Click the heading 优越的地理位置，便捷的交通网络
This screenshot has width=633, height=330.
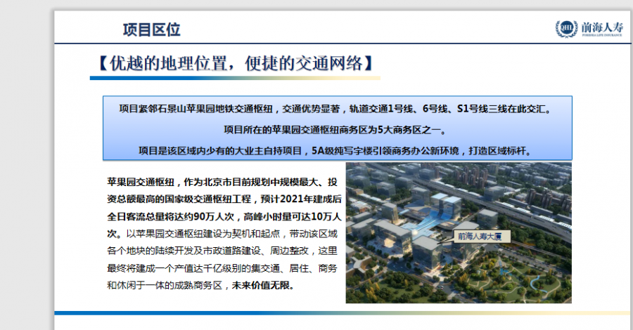[x=236, y=63]
